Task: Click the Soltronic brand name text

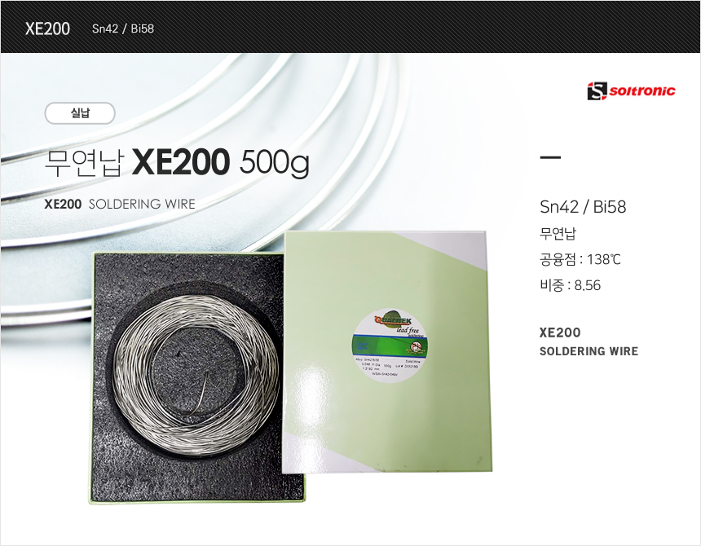Action: pos(642,91)
